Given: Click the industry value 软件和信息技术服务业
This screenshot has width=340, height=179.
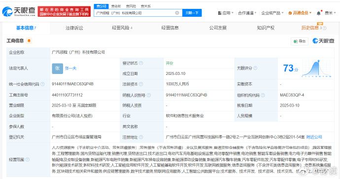Looking at the screenshot, I should click(x=185, y=116).
